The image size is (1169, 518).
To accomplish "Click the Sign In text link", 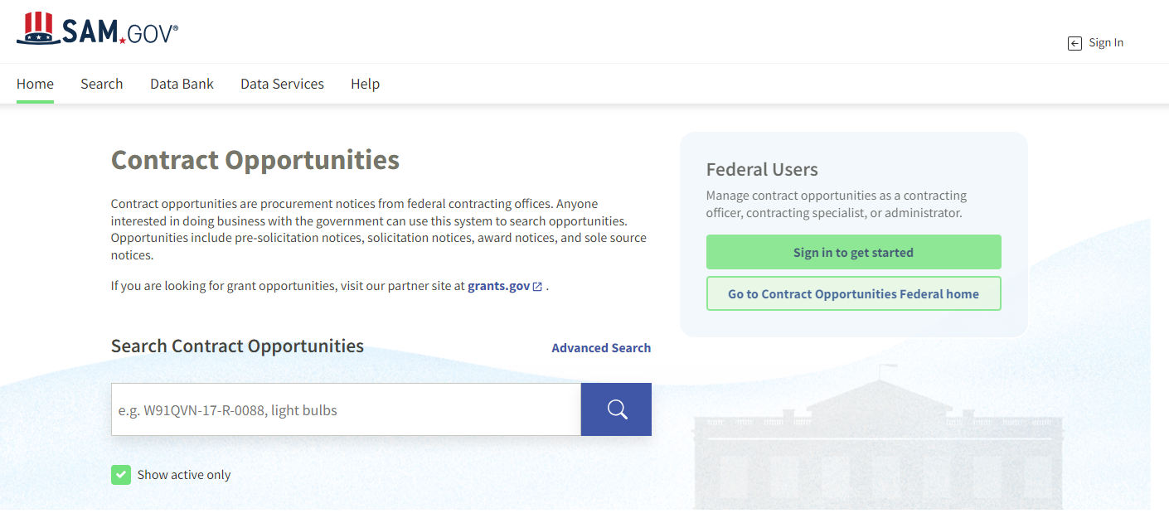I will [1106, 43].
